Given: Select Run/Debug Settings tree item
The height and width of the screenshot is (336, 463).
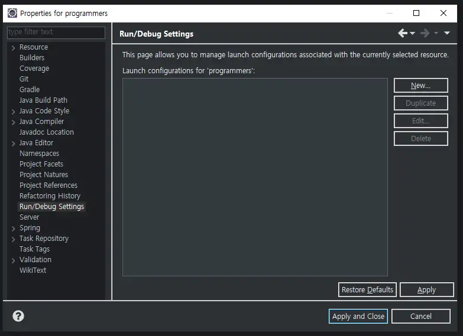Looking at the screenshot, I should pyautogui.click(x=51, y=206).
